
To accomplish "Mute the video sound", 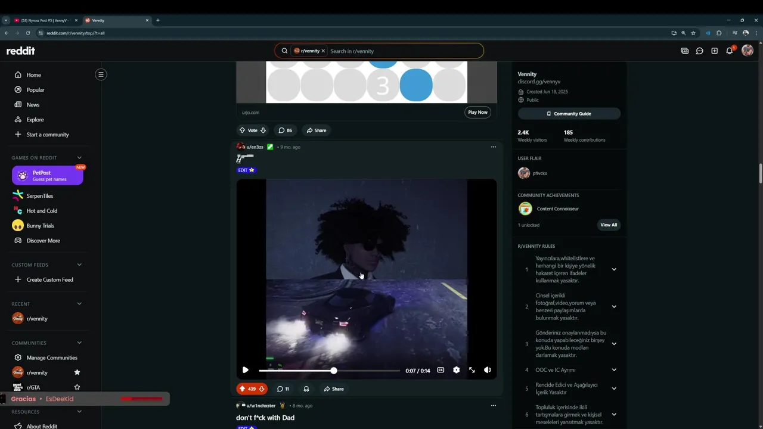I will pyautogui.click(x=487, y=370).
